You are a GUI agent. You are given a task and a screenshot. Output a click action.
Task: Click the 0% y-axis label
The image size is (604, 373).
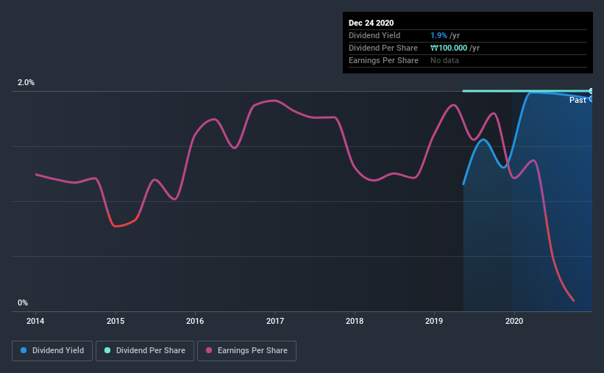pyautogui.click(x=23, y=303)
